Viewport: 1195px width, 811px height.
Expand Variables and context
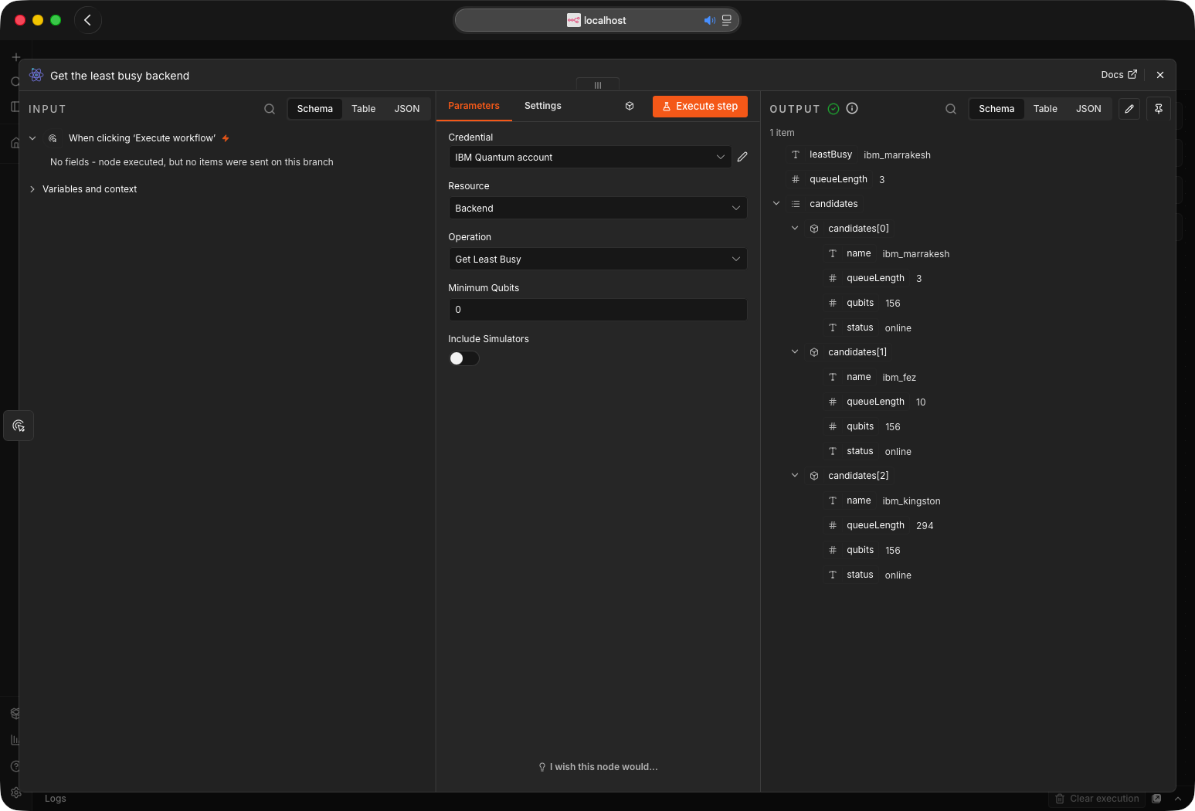tap(32, 189)
